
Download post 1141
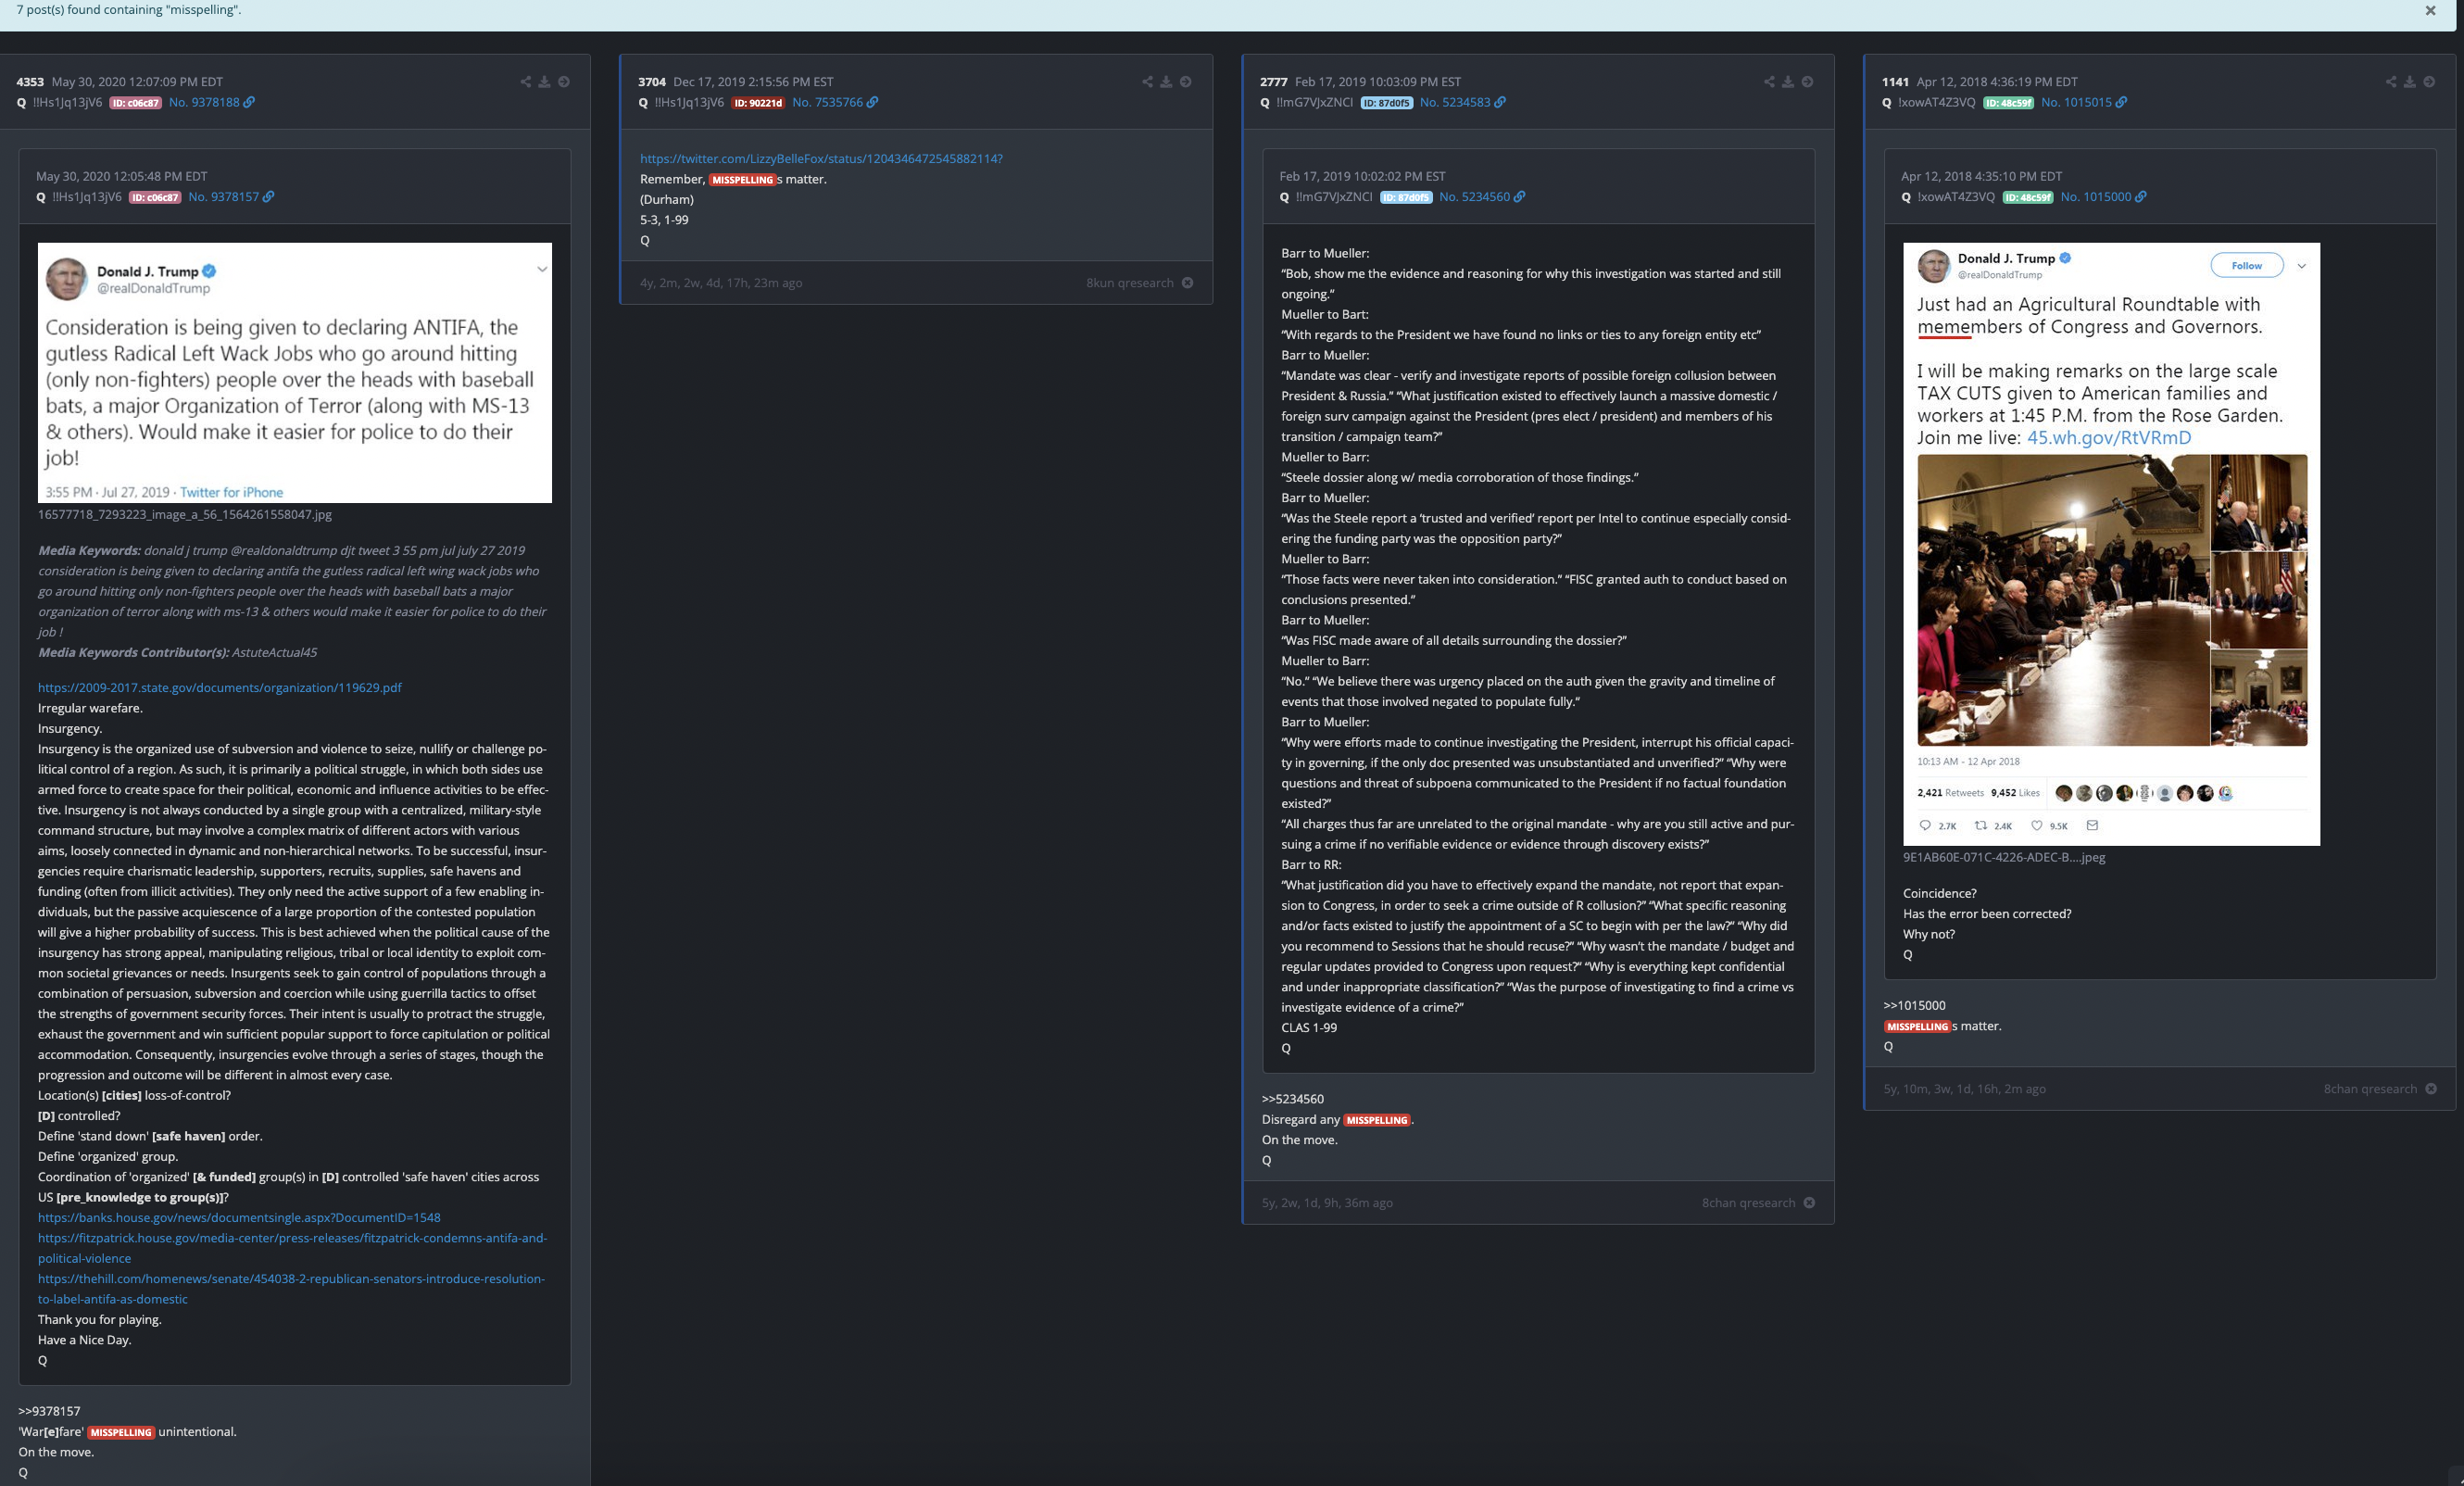point(2410,82)
